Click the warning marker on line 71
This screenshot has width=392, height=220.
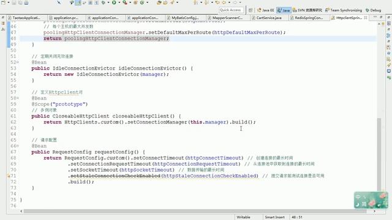pyautogui.click(x=9, y=176)
